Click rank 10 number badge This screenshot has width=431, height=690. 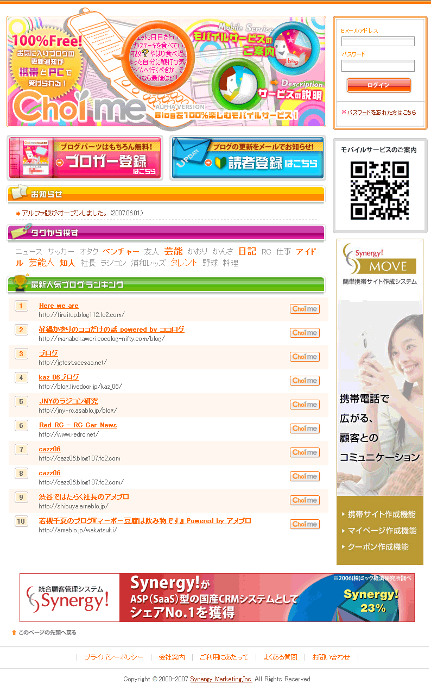tap(21, 521)
